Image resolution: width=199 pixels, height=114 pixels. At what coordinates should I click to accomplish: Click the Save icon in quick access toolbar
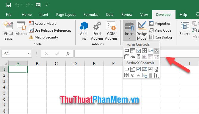point(9,5)
